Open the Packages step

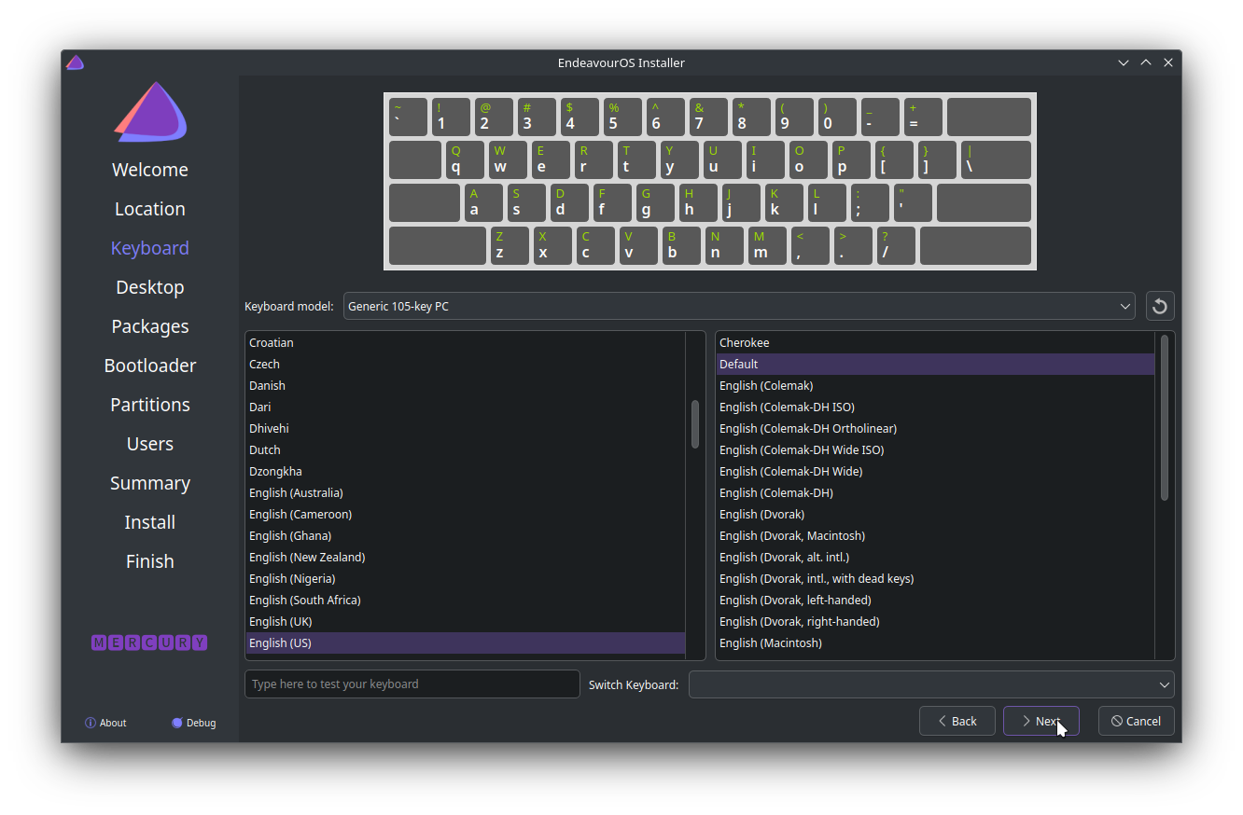click(150, 326)
